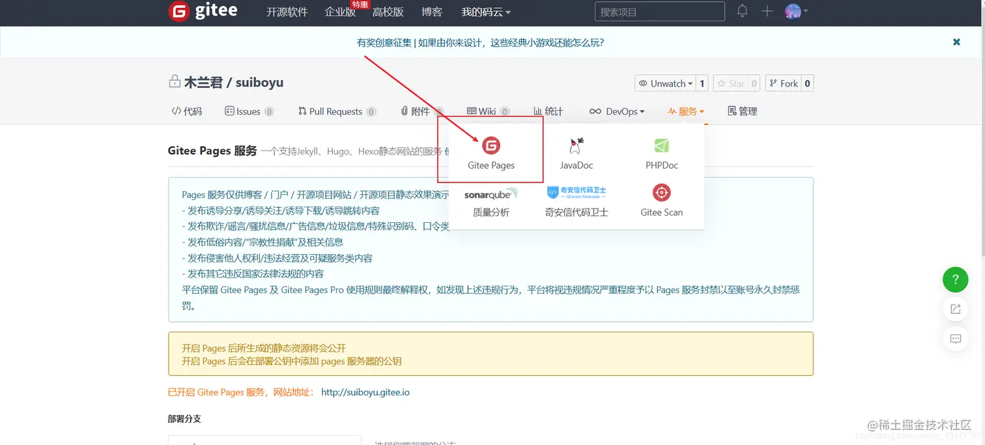Dismiss the 有奖创意征集 announcement banner
985x445 pixels.
point(956,42)
